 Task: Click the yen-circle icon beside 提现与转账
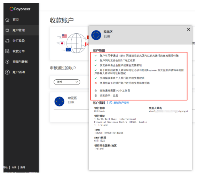pyautogui.click(x=7, y=62)
